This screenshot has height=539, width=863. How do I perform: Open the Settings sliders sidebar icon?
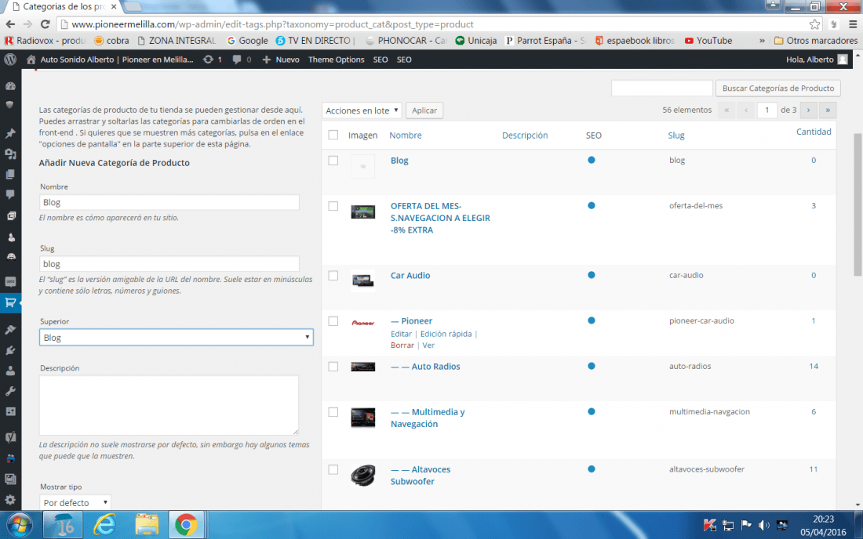(x=10, y=411)
